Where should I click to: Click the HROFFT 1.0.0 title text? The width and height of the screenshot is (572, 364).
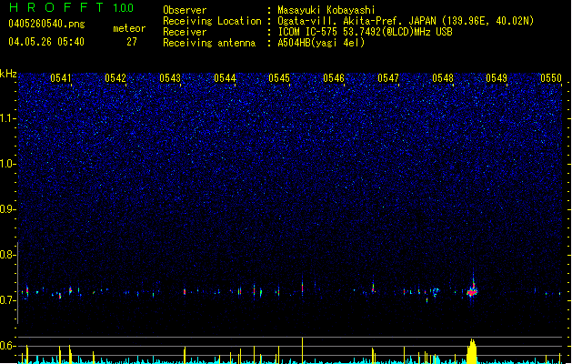tap(71, 7)
